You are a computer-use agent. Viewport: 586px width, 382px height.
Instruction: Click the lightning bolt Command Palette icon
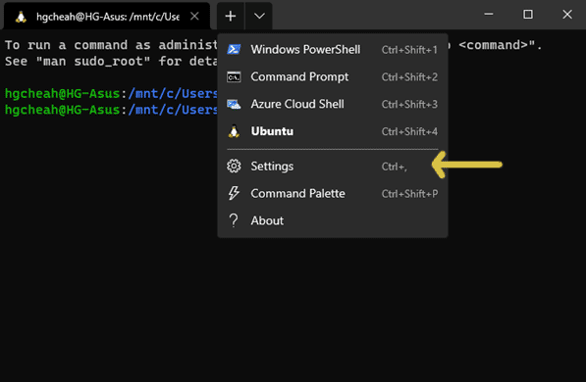[234, 193]
